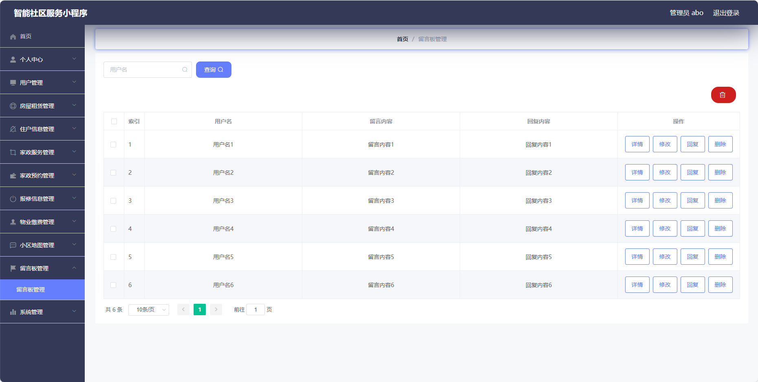The height and width of the screenshot is (382, 758).
Task: Check the box for row 用户名2
Action: (x=113, y=173)
